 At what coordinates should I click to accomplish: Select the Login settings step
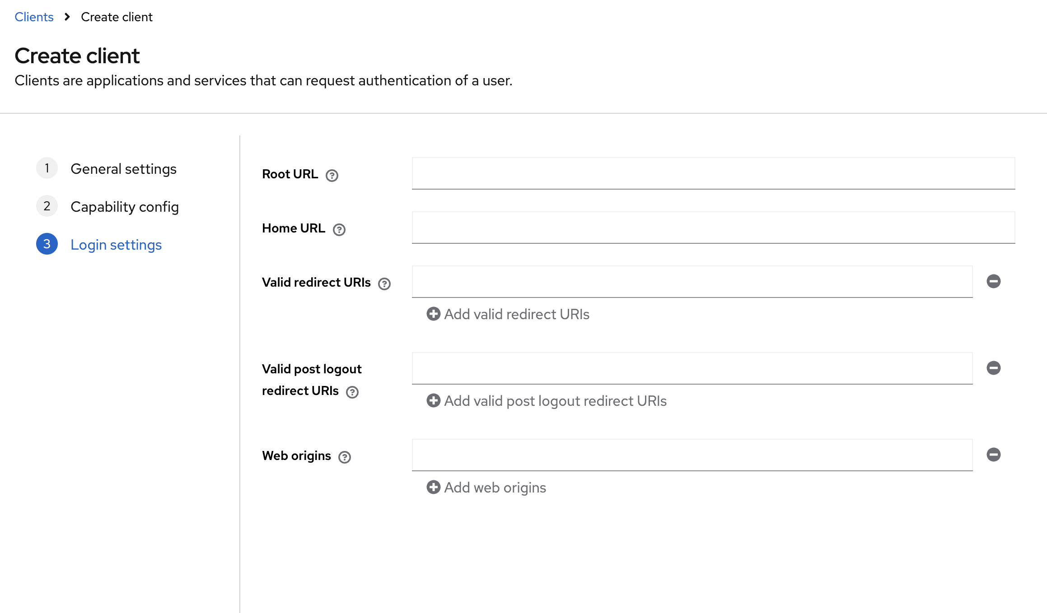click(x=116, y=245)
